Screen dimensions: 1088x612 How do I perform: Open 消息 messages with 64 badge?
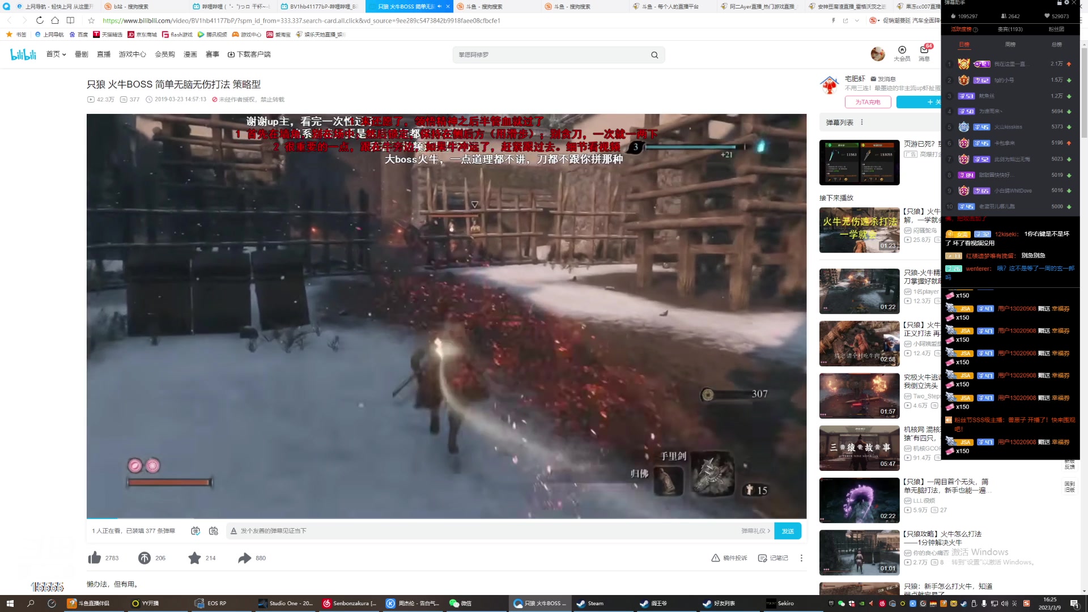(x=925, y=53)
